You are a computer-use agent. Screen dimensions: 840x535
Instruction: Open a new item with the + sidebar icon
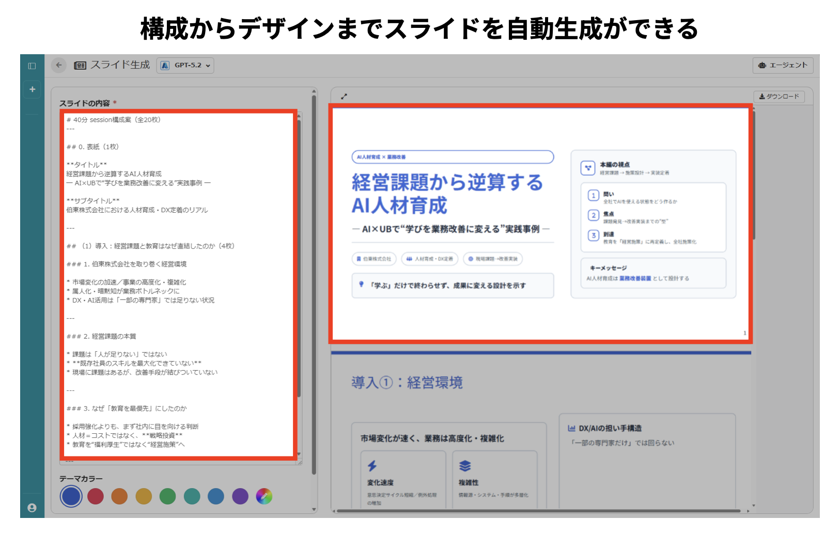[32, 89]
